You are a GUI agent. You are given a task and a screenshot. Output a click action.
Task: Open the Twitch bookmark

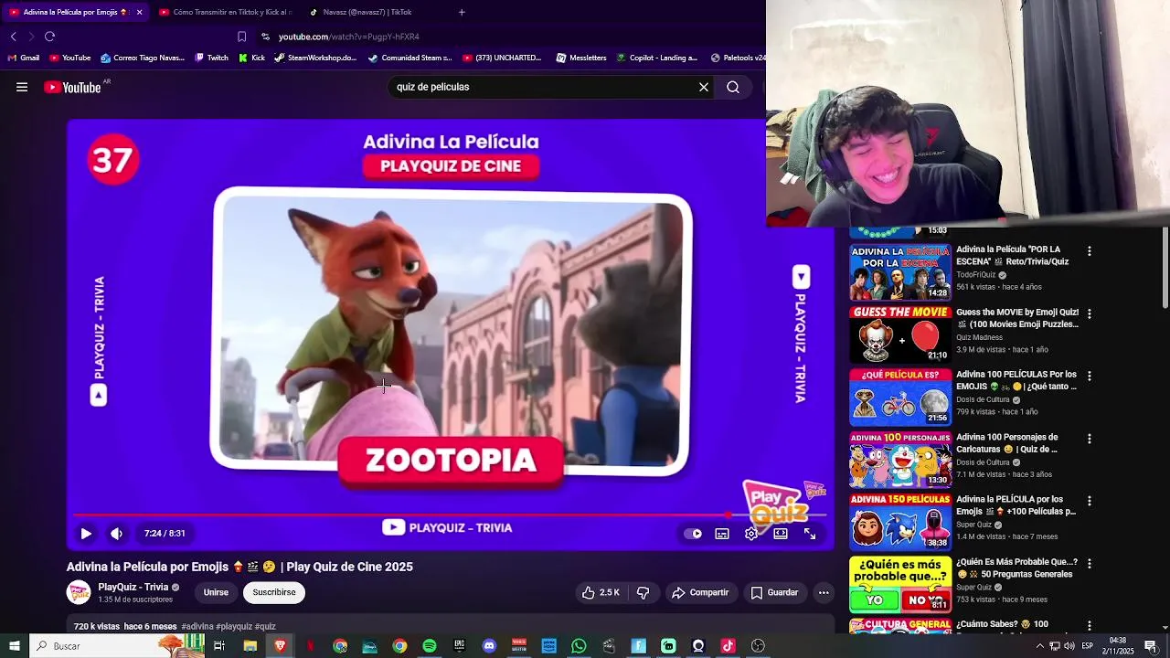(212, 58)
